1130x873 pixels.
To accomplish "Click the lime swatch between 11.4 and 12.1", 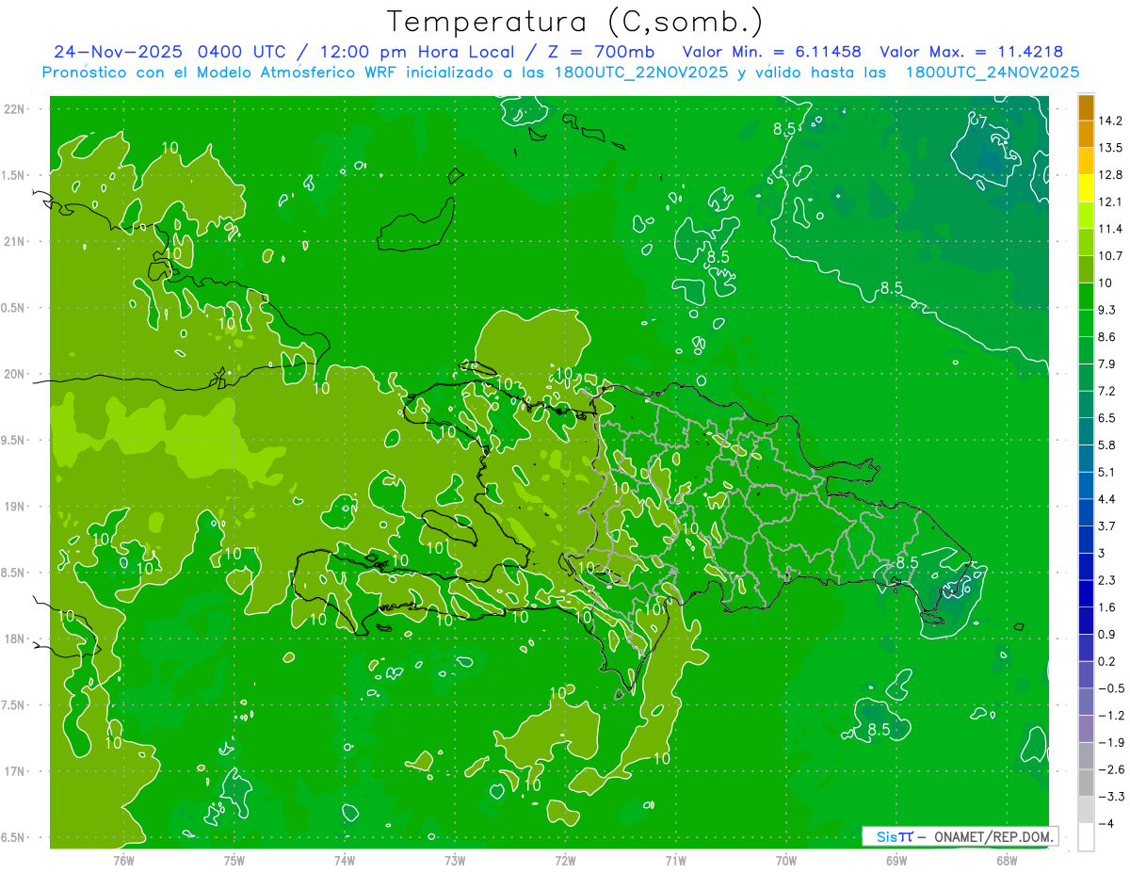I will click(1086, 216).
